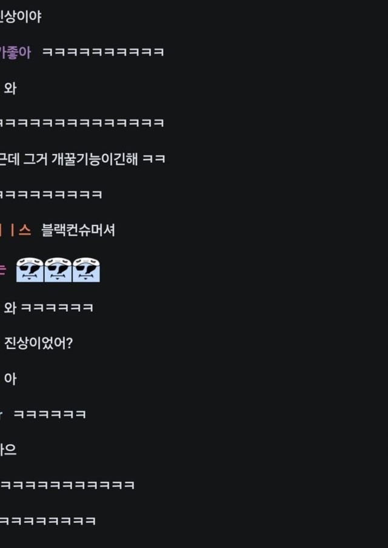Viewport: 388px width, 548px height.
Task: Select the 진상이야 message at the chat top
Action: (21, 17)
